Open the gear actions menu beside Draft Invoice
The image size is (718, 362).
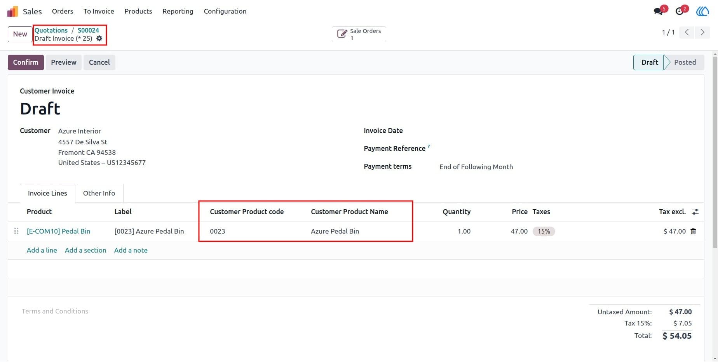click(x=99, y=38)
